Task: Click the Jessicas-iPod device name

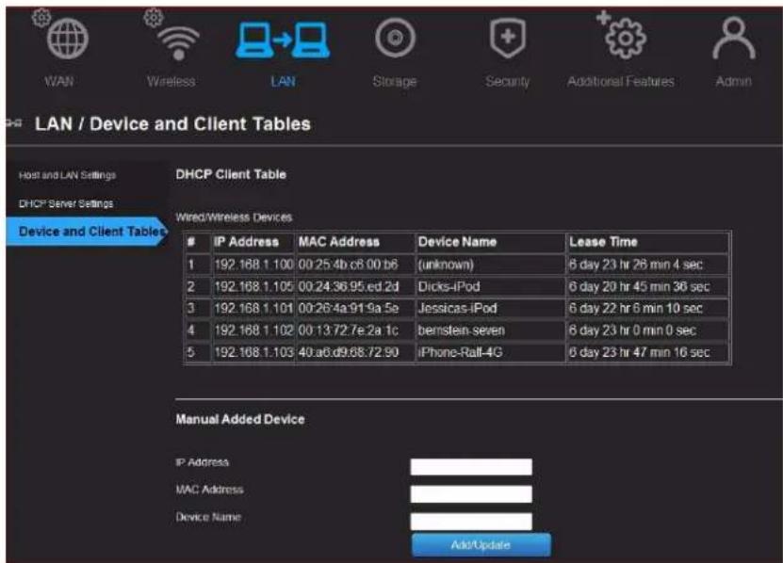Action: point(457,309)
